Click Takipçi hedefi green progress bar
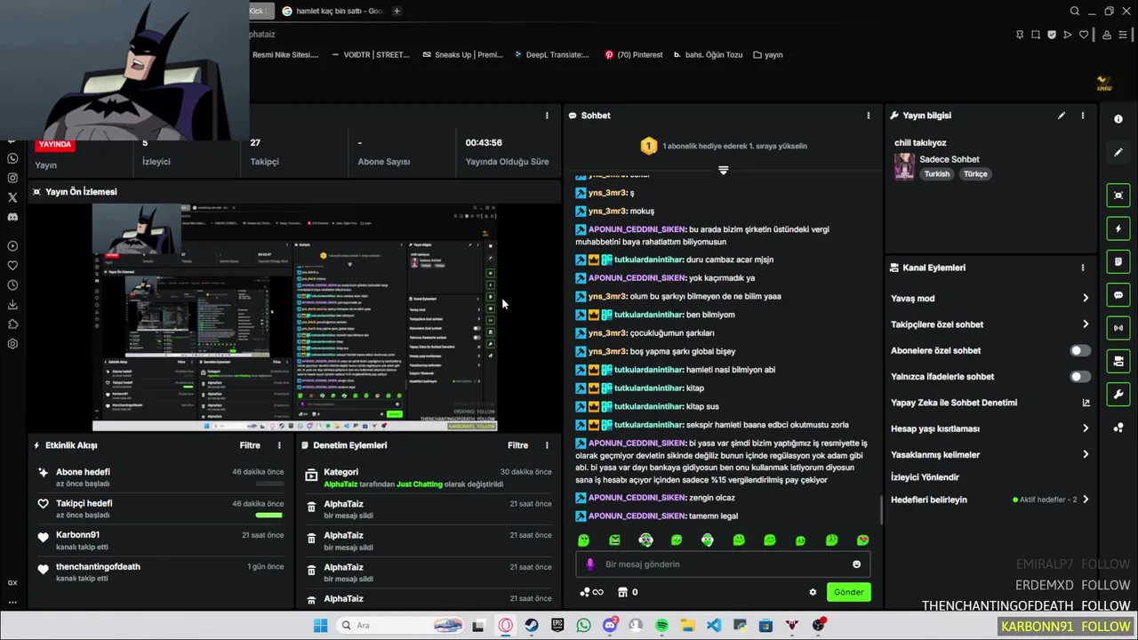This screenshot has height=640, width=1138. pos(268,515)
